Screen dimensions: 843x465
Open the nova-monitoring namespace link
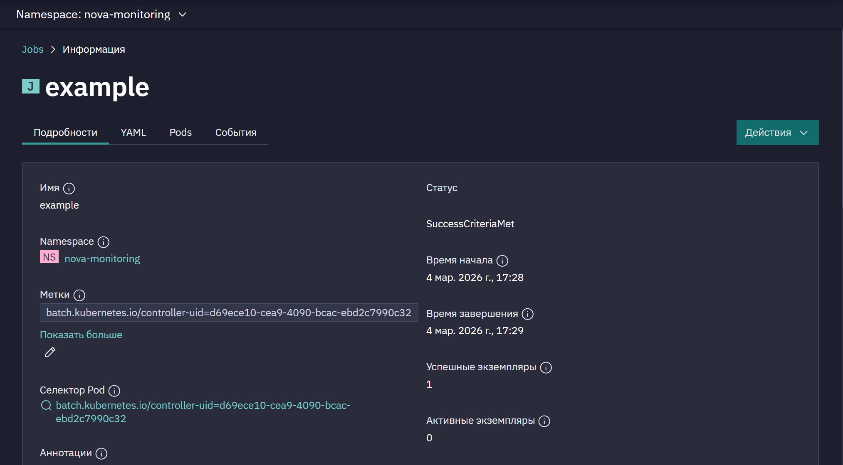click(x=102, y=259)
